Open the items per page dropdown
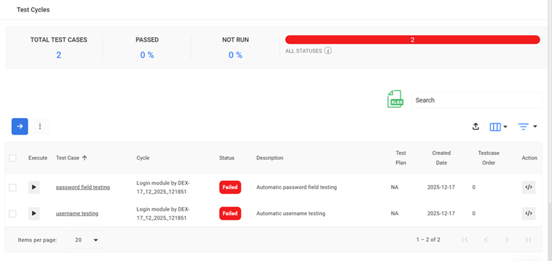Viewport: 552px width, 261px height. coord(87,240)
